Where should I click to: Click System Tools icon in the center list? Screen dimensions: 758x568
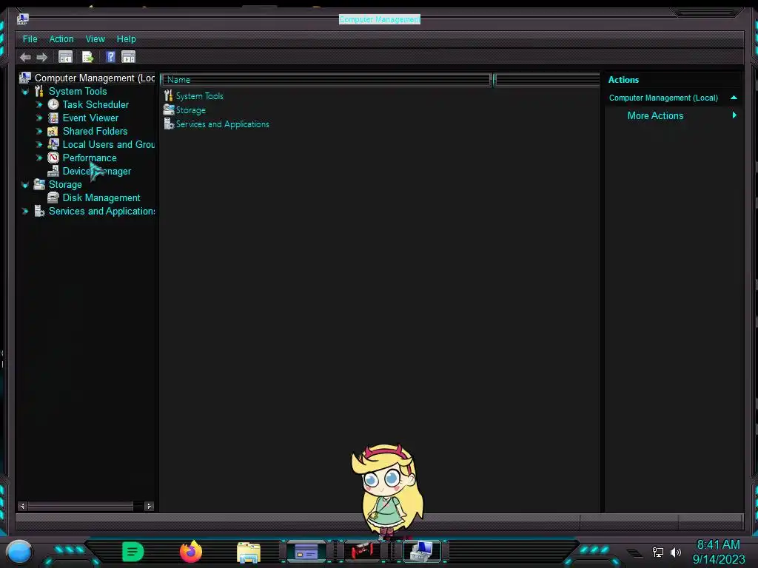tap(168, 95)
